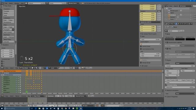Toggle Lamp visibility eye in the outliner
The width and height of the screenshot is (196, 110).
click(x=190, y=19)
